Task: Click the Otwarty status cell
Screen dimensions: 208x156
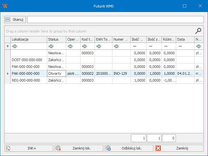Action: pyautogui.click(x=56, y=73)
